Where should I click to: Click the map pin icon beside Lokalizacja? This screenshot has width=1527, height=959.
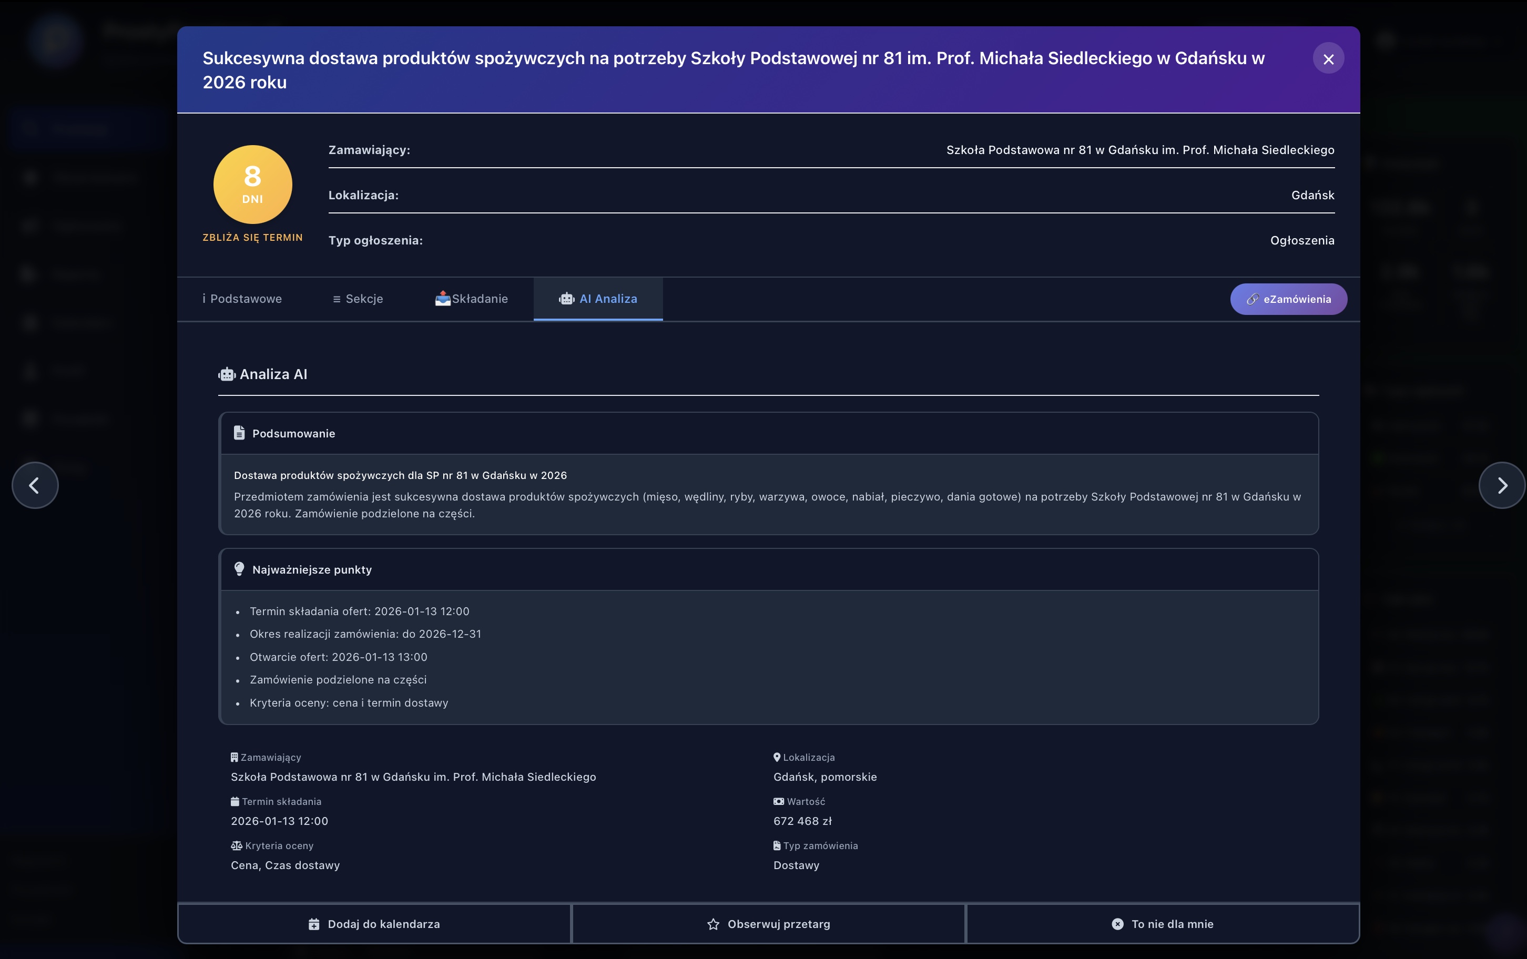coord(777,757)
